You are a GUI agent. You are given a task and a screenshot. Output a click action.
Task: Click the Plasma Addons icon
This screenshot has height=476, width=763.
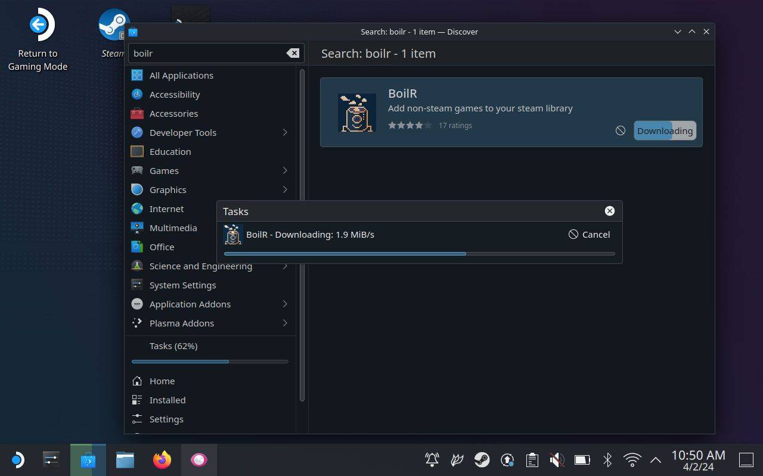[137, 323]
